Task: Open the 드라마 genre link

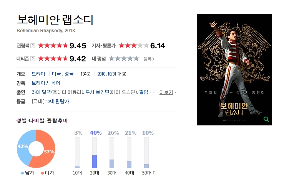Action: coord(38,74)
